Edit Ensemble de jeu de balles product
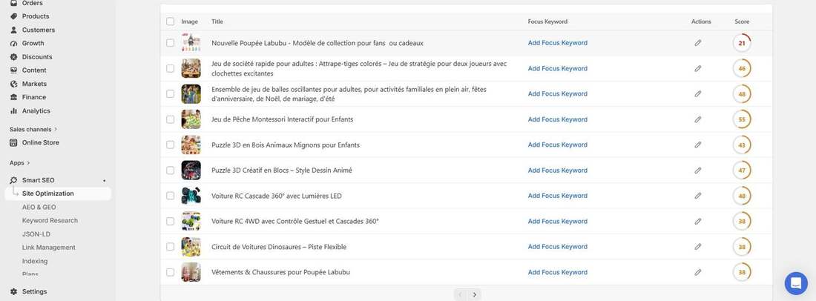Screen dimensions: 816x301 tap(698, 93)
